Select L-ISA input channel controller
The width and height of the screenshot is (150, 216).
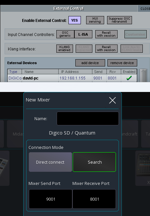(83, 34)
